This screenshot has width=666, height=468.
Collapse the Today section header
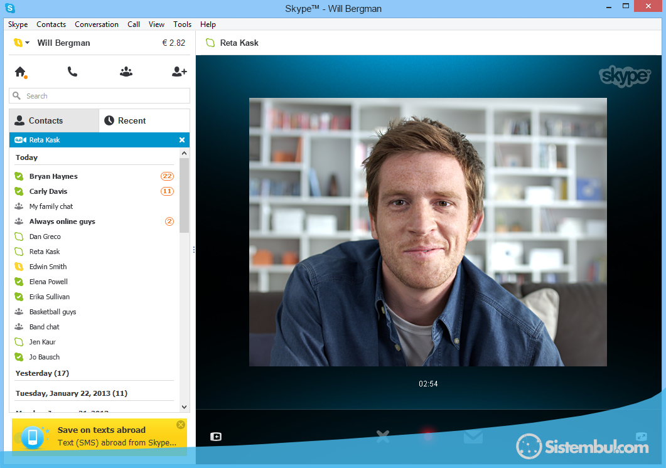(26, 157)
